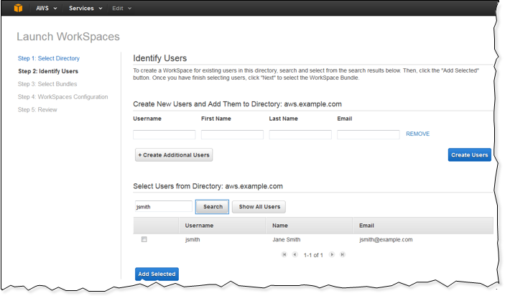This screenshot has width=505, height=296.
Task: Click the Show All Users button
Action: 259,207
